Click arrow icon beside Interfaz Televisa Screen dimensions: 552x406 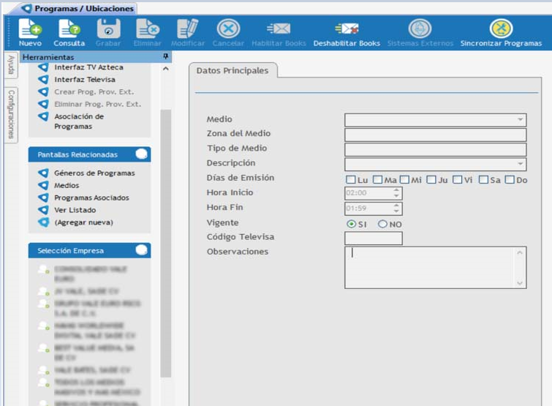coord(43,80)
